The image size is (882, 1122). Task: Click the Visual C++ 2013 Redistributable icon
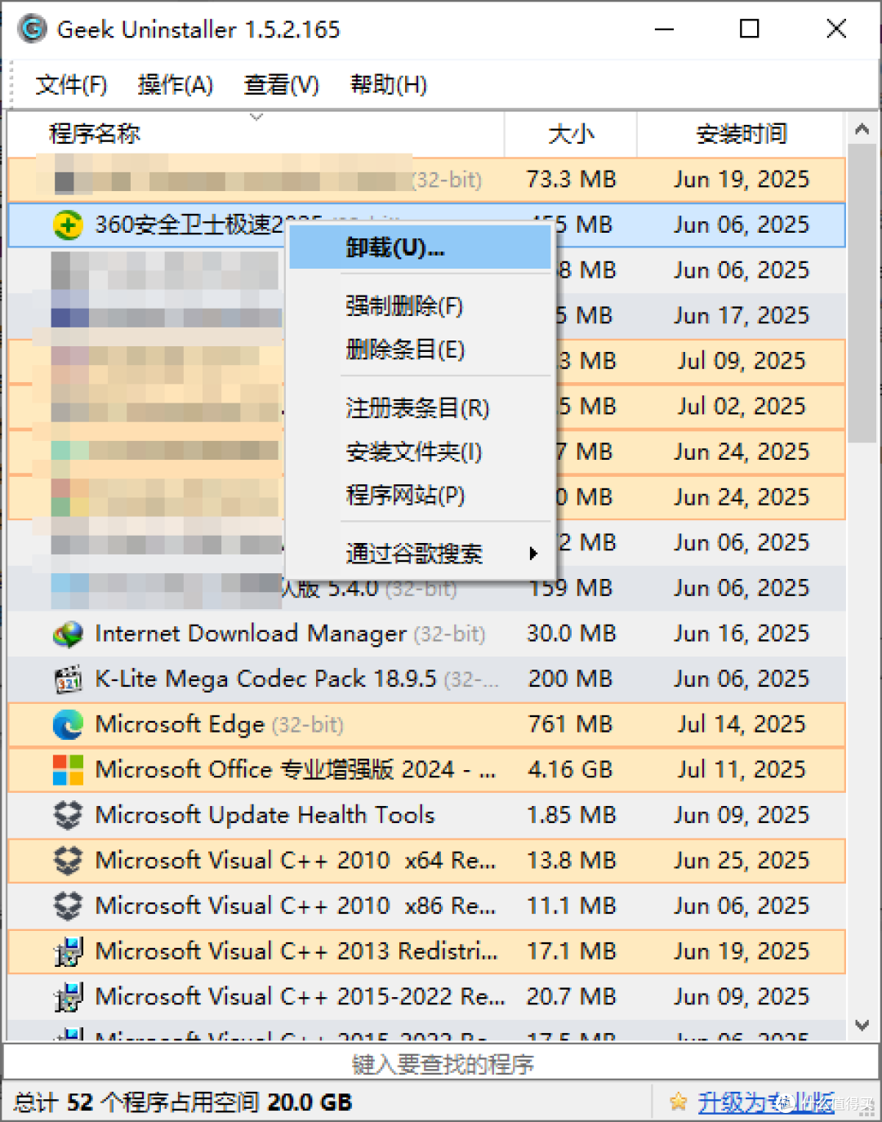point(68,951)
